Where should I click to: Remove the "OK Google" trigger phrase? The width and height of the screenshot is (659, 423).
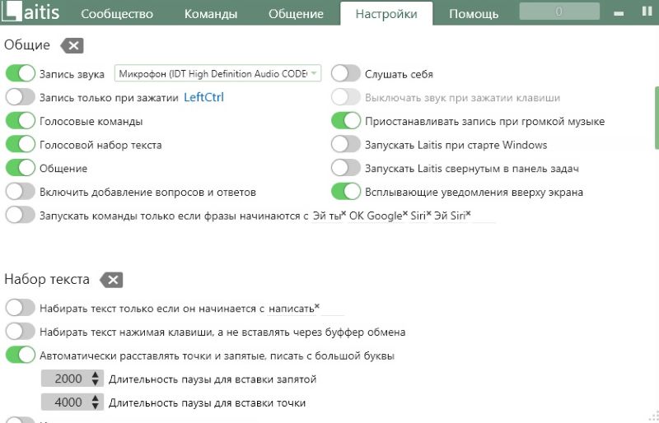click(405, 213)
